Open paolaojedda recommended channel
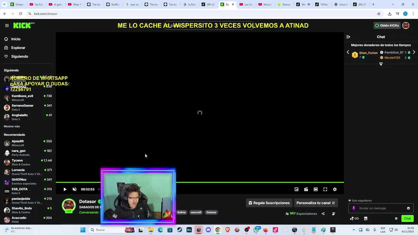Screen dimensions: 418x235 tap(28, 200)
